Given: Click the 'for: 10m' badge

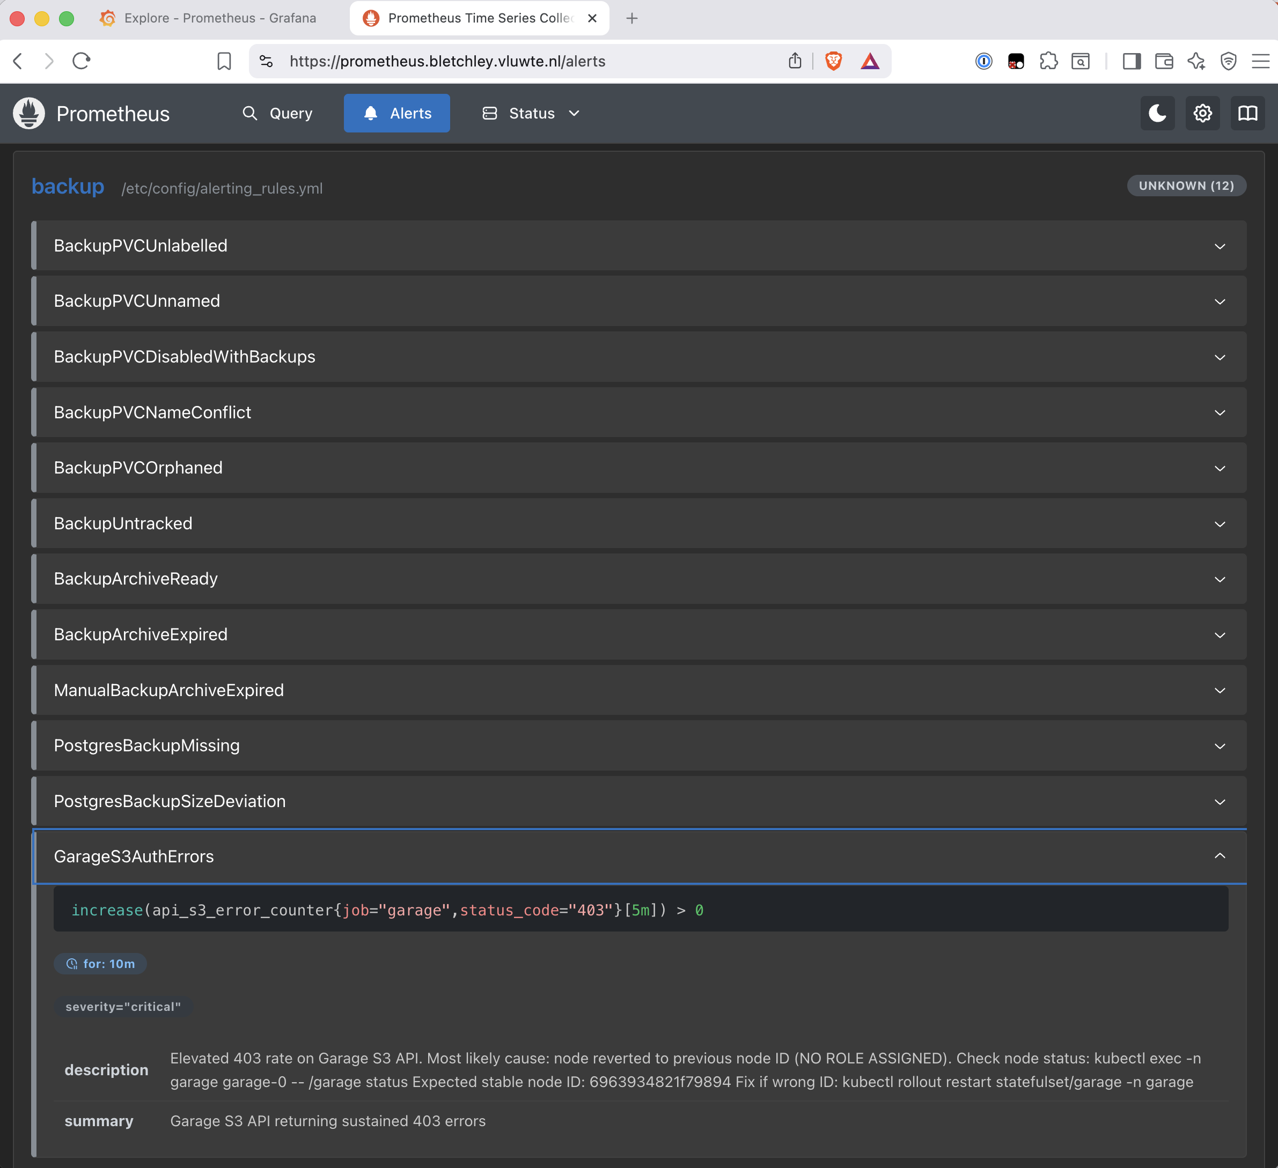Looking at the screenshot, I should click(x=100, y=964).
